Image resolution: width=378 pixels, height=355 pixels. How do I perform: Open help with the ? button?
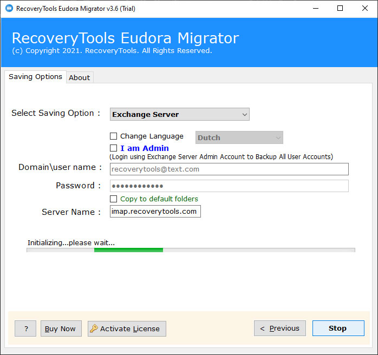(25, 328)
